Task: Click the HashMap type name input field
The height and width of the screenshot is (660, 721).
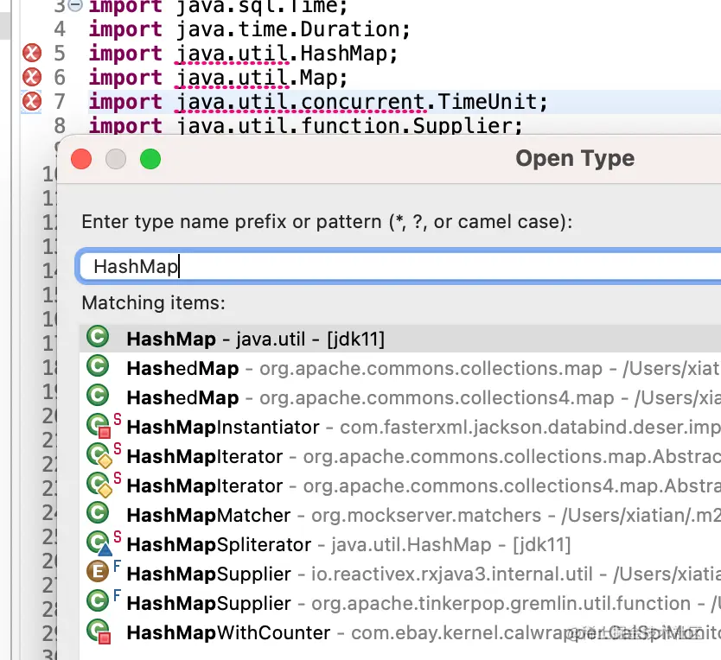Action: pyautogui.click(x=399, y=267)
